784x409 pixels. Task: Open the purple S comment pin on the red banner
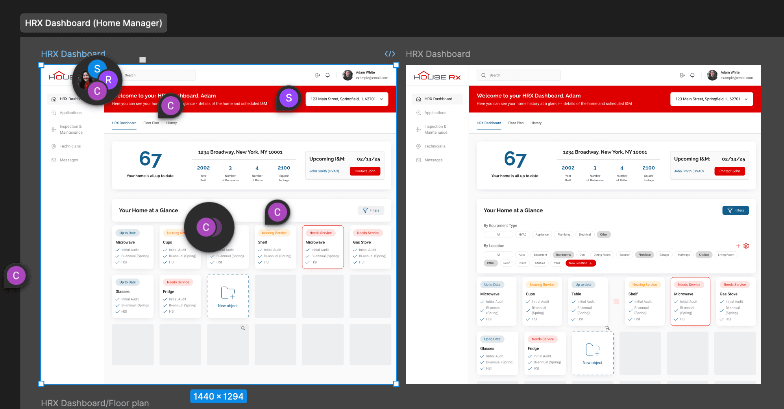pos(288,98)
